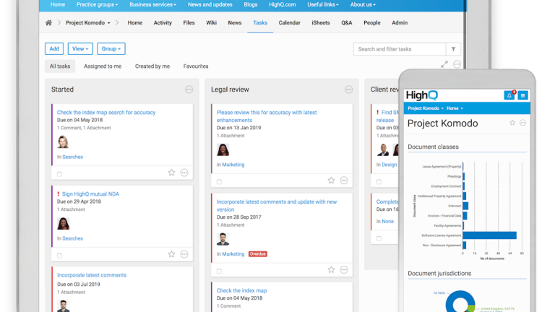Open the Group dropdown
This screenshot has height=312, width=555.
coord(111,49)
